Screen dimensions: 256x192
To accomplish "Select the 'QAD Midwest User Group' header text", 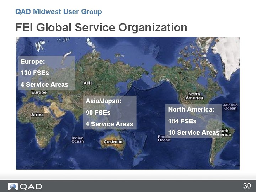I will pos(59,12).
